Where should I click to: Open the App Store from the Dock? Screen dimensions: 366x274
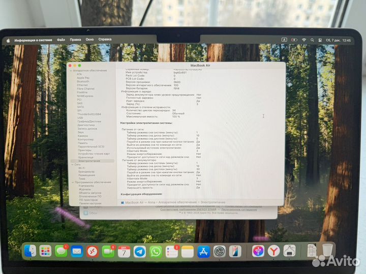click(x=203, y=252)
